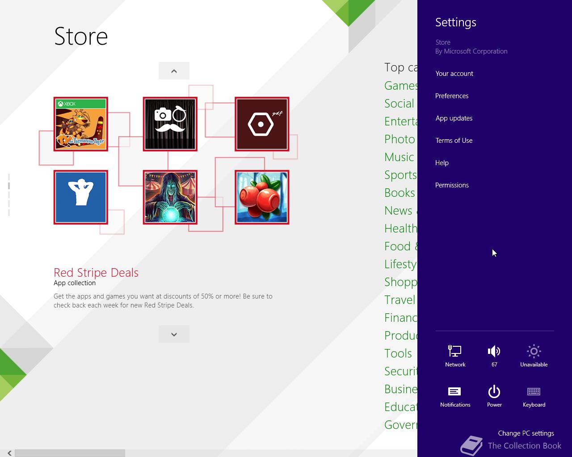Viewport: 572px width, 457px height.
Task: Browse the Business category
Action: pos(401,389)
